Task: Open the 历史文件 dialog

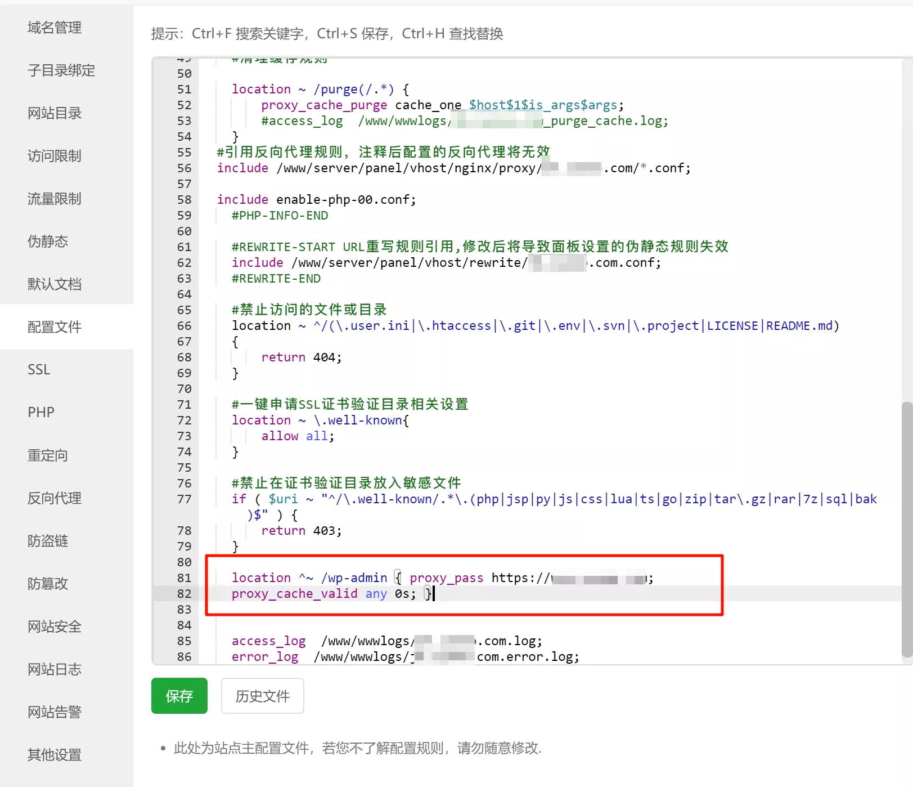Action: [262, 696]
